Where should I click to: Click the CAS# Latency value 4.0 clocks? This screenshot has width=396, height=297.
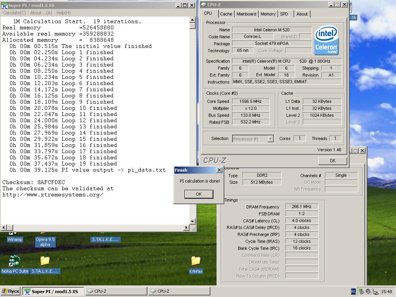302,220
